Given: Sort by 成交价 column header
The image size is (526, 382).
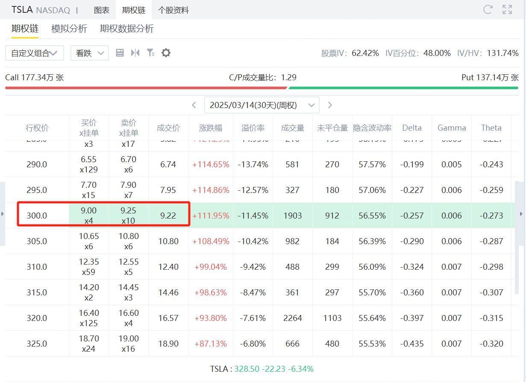Looking at the screenshot, I should coord(168,128).
